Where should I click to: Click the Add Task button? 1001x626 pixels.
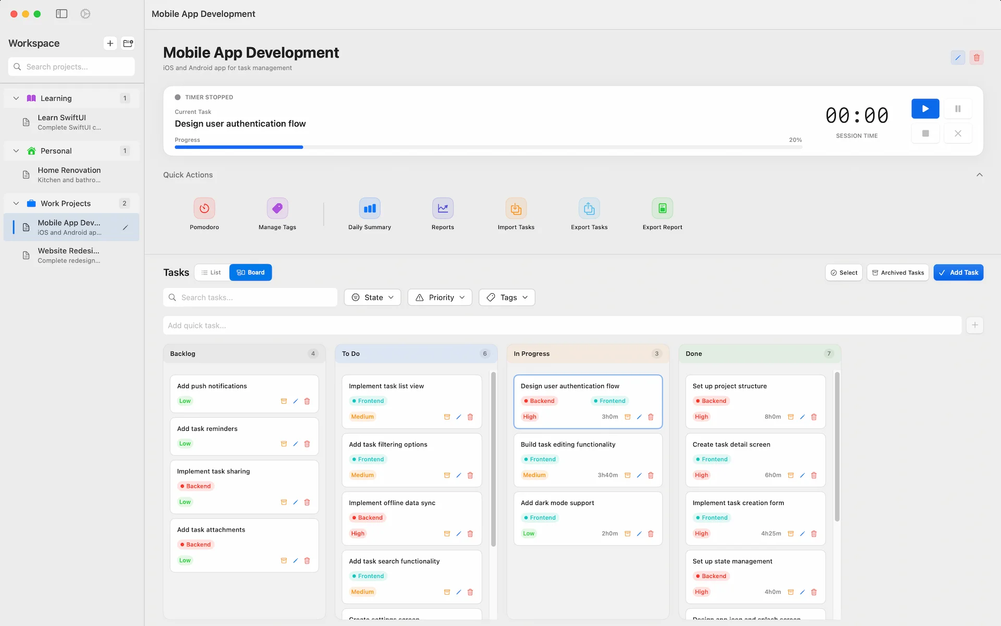click(x=958, y=272)
